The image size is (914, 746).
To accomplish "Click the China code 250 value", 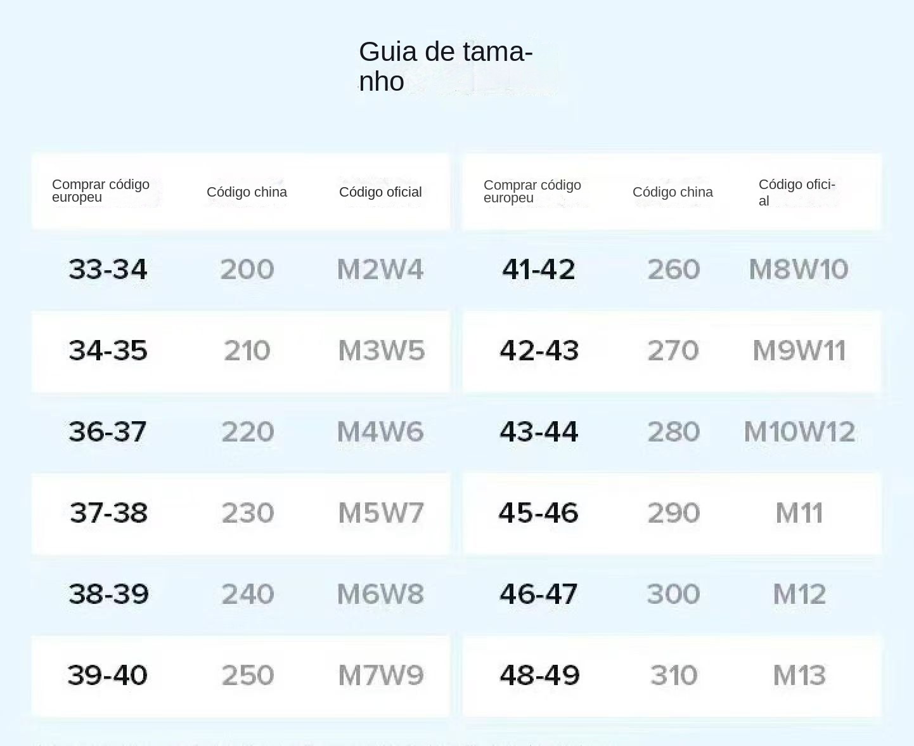I will 247,676.
